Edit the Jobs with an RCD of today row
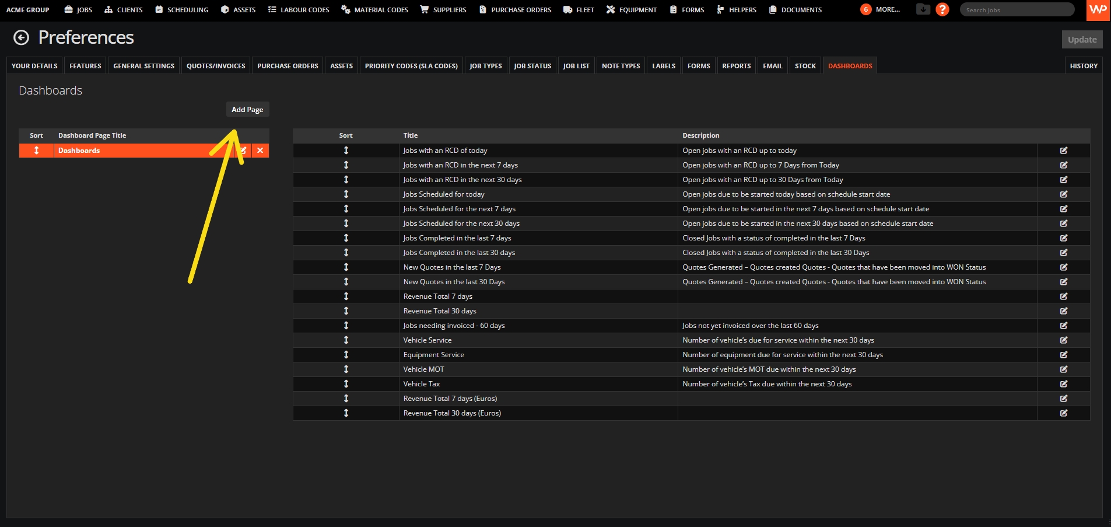Viewport: 1111px width, 527px height. click(x=1063, y=151)
